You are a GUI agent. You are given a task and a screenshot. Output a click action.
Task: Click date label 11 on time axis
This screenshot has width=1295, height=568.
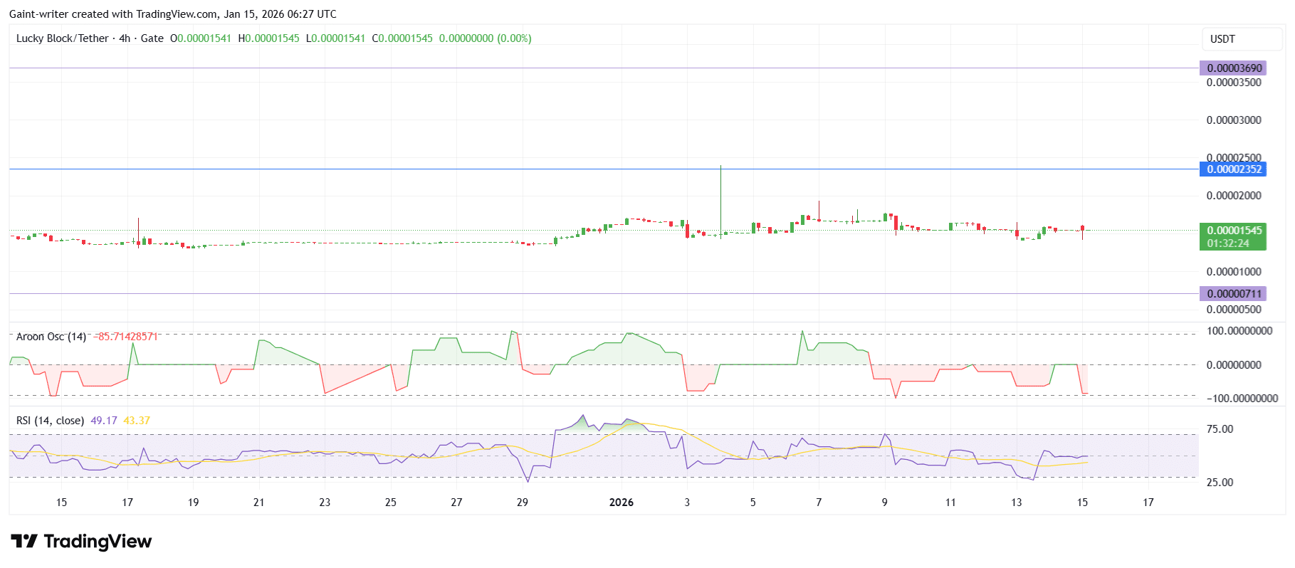tap(950, 503)
